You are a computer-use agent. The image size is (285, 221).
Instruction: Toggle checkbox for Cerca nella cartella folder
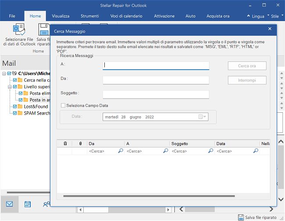click(15, 80)
